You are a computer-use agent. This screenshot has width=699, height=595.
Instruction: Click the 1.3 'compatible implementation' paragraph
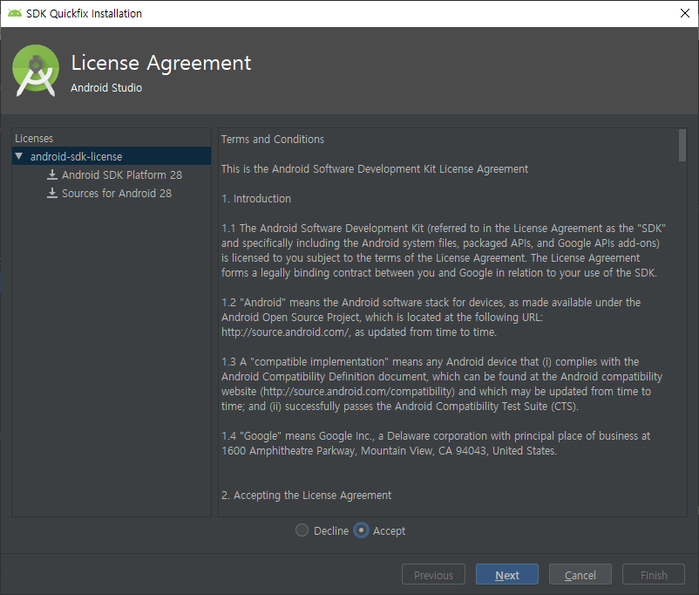tap(442, 384)
